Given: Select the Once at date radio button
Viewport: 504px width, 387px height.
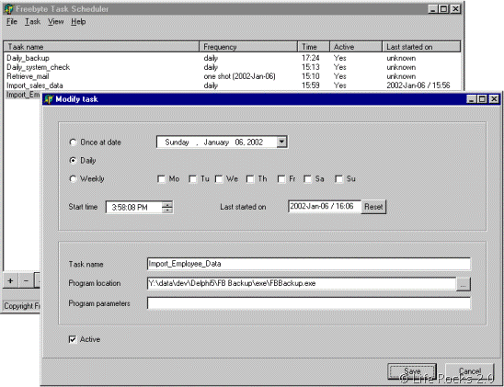Looking at the screenshot, I should pyautogui.click(x=73, y=142).
